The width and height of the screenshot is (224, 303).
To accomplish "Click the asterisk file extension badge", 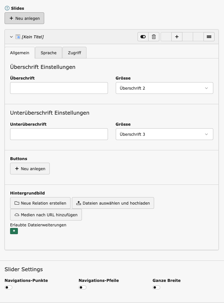I will tap(14, 231).
